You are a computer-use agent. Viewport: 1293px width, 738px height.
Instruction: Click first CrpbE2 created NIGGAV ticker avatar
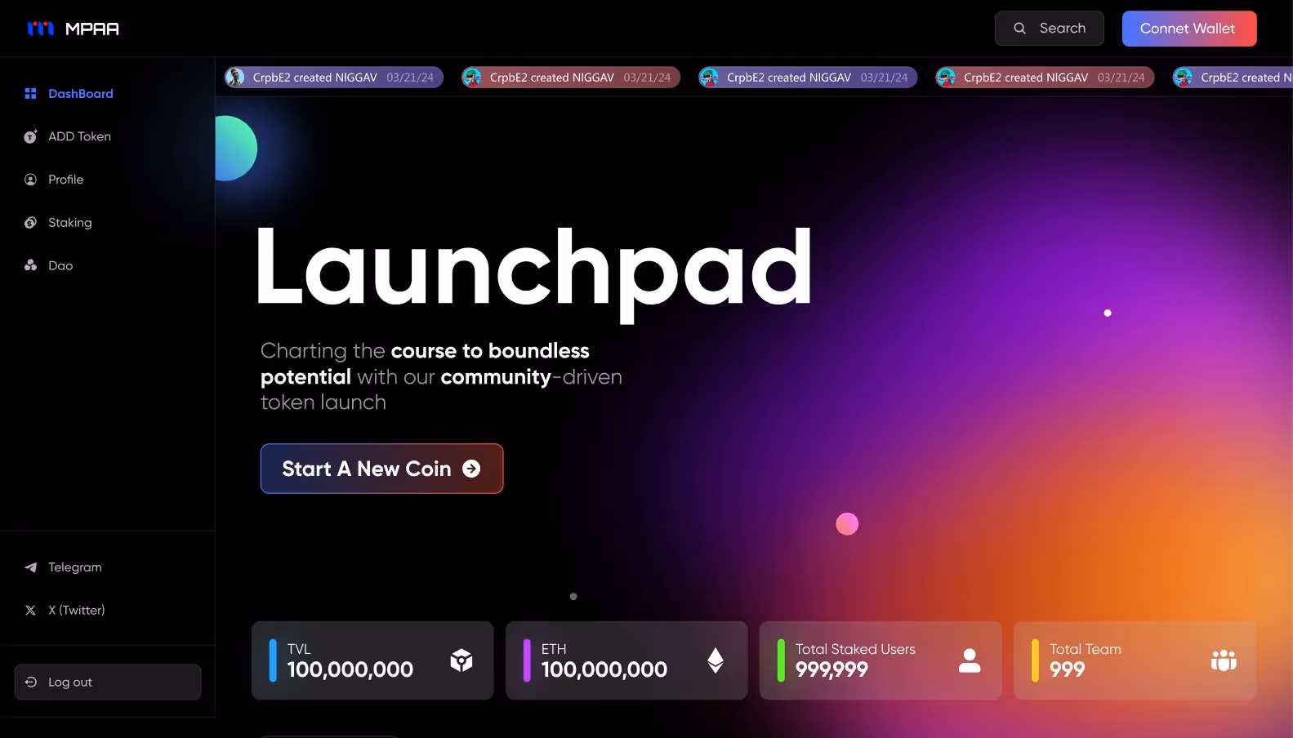pos(235,78)
